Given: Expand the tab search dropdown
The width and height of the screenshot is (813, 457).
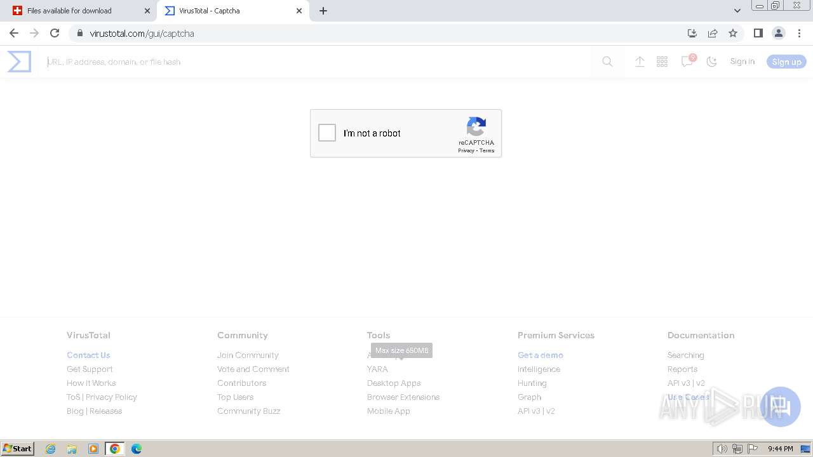Looking at the screenshot, I should pyautogui.click(x=737, y=11).
